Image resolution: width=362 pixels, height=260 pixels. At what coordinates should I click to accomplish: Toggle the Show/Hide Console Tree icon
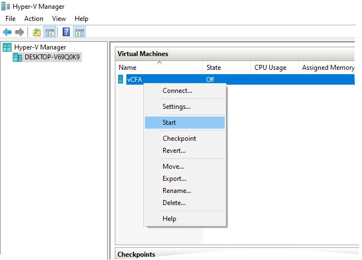(50, 32)
